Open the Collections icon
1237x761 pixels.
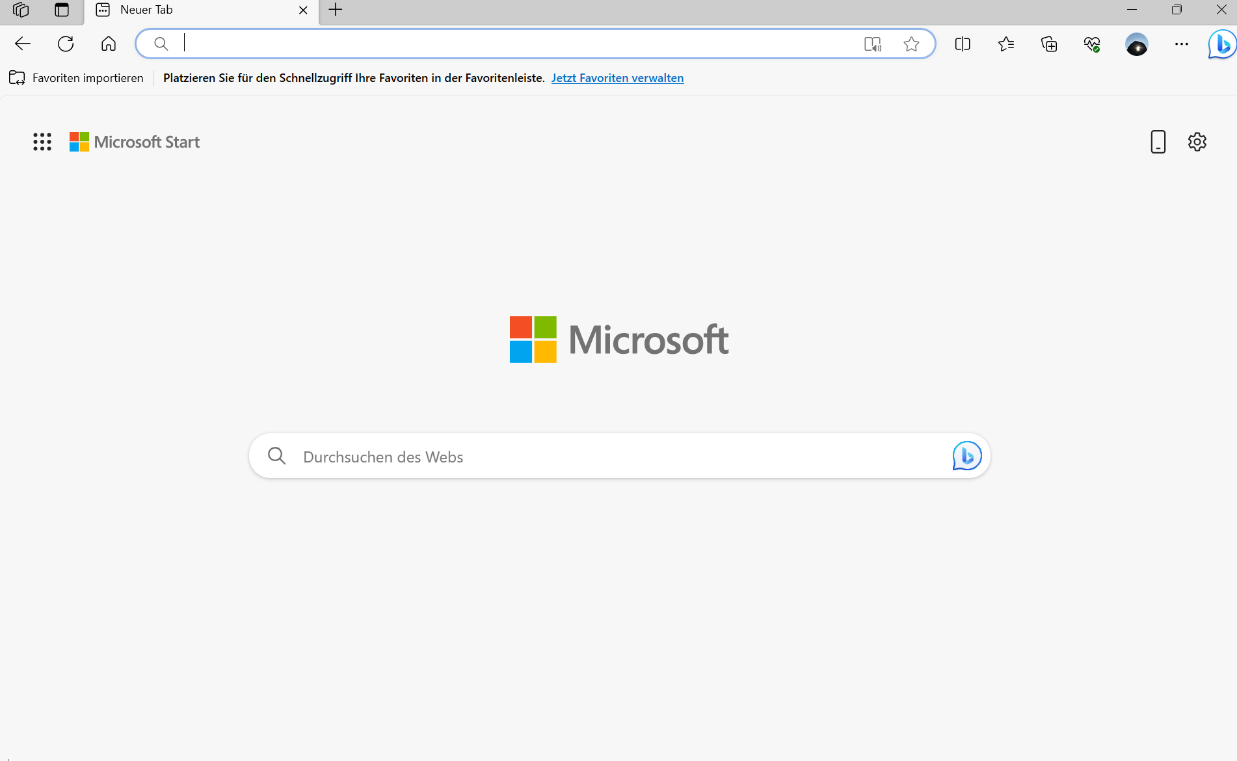tap(1049, 44)
